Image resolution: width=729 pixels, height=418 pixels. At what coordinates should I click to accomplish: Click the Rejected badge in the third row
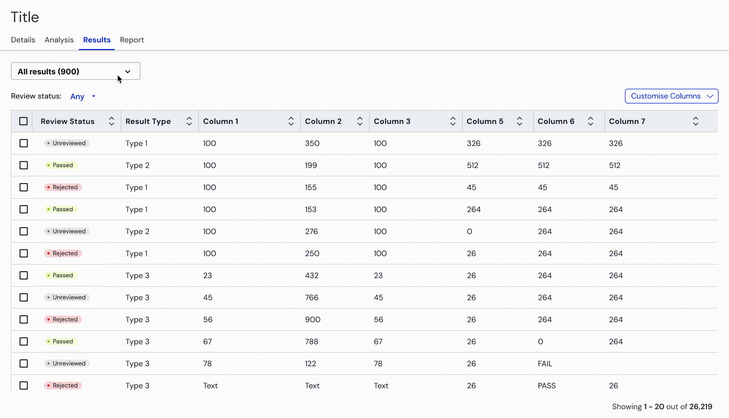point(63,187)
